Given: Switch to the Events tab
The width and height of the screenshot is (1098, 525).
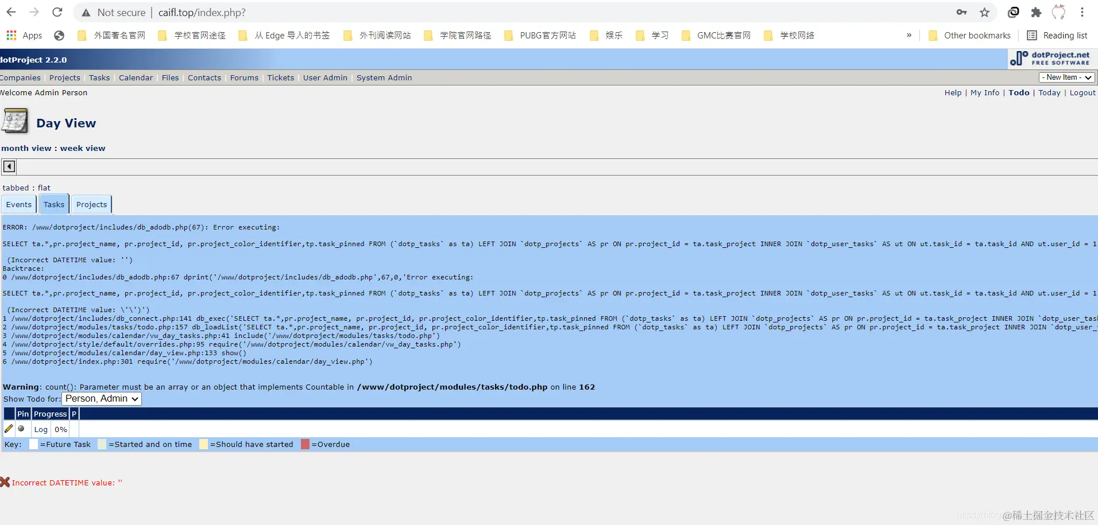Looking at the screenshot, I should point(19,205).
